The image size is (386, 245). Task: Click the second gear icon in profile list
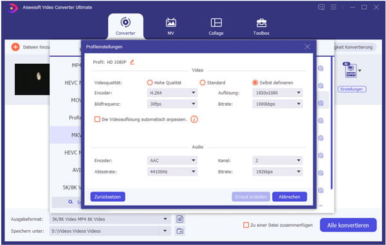(x=320, y=86)
